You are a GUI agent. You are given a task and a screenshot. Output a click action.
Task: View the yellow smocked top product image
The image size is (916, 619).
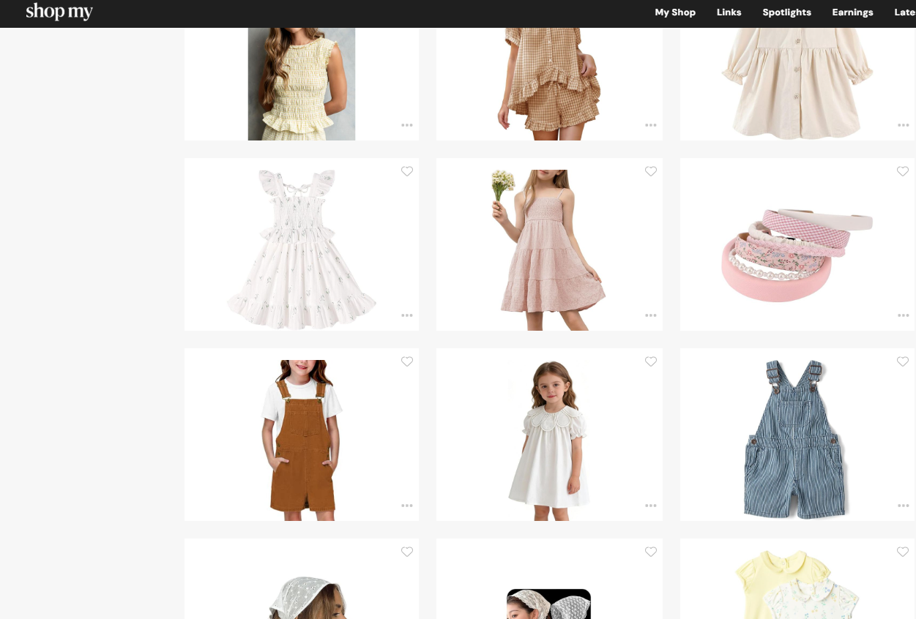tap(302, 84)
